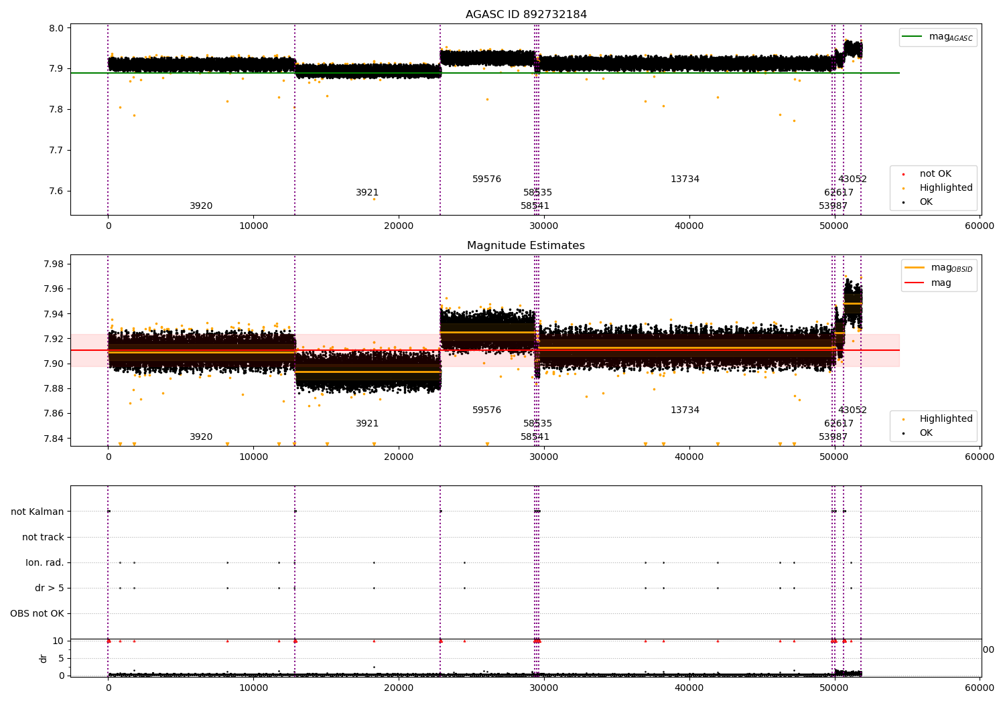This screenshot has height=703, width=1005.
Task: Select the 'dr > 5' axis label
Action: (x=49, y=588)
